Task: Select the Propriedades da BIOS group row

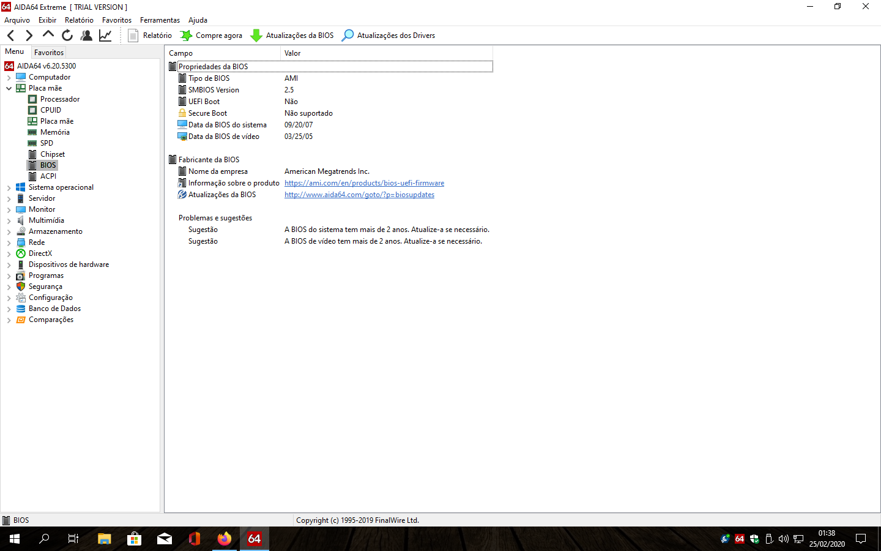Action: 330,67
